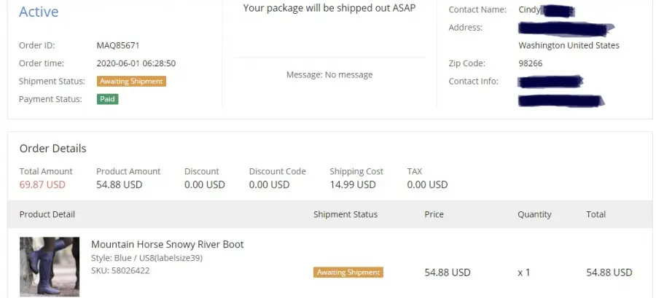Image resolution: width=656 pixels, height=298 pixels.
Task: Open the blue boot product thumbnail
Action: pos(50,267)
